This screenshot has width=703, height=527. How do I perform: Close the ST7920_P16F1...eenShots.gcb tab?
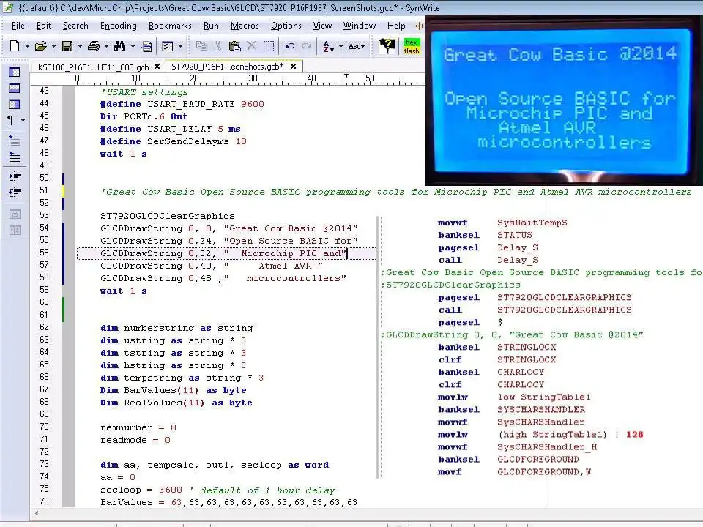tap(293, 67)
